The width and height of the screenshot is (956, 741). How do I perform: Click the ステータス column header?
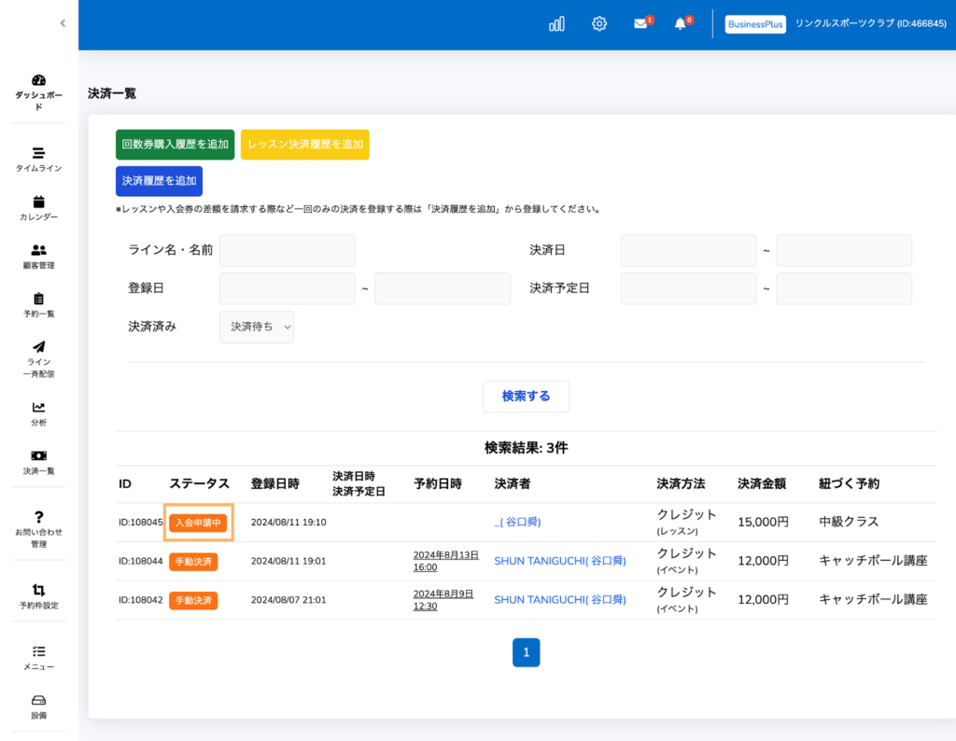tap(200, 483)
